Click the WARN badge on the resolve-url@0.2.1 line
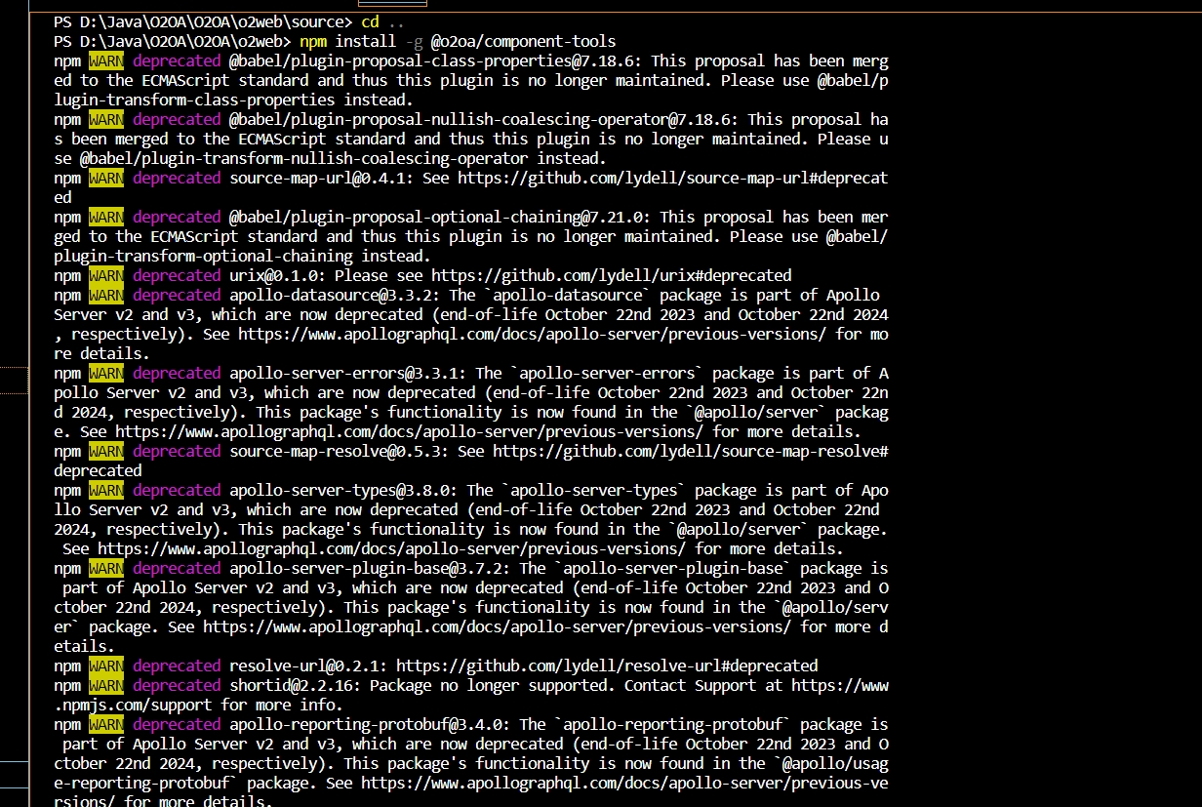The image size is (1202, 807). coord(106,666)
